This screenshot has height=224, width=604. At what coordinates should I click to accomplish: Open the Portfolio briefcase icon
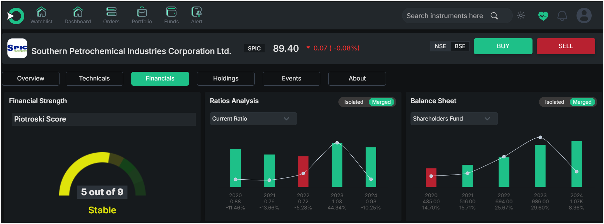pyautogui.click(x=142, y=12)
